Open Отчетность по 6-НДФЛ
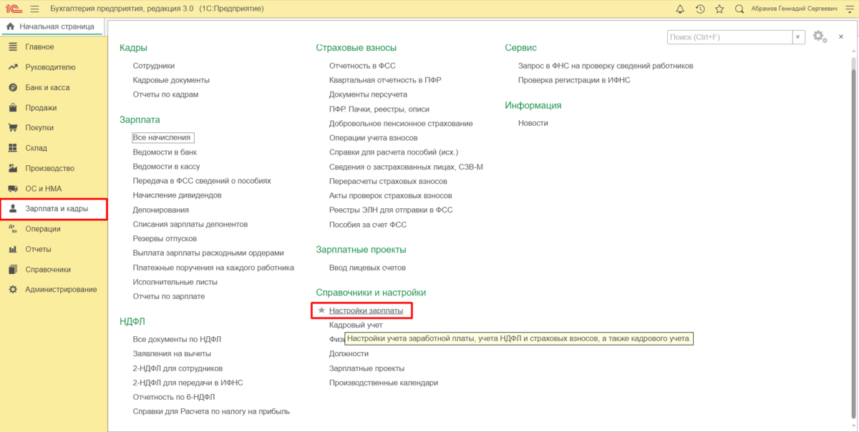Viewport: 859px width, 432px height. [x=174, y=397]
